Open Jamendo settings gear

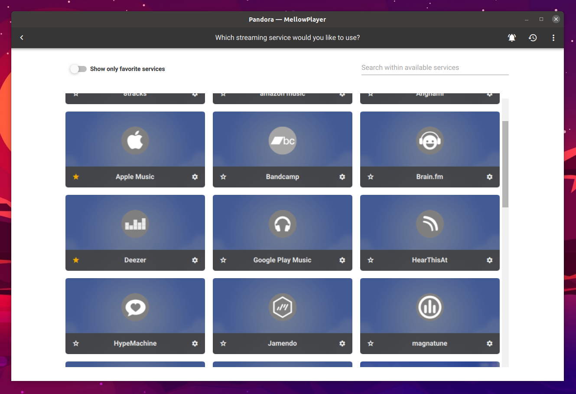click(342, 343)
